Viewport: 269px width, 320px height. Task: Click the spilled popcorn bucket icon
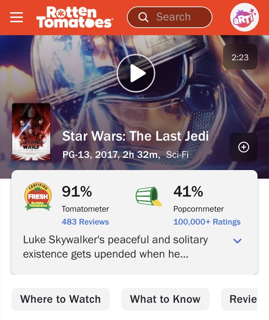tap(149, 196)
